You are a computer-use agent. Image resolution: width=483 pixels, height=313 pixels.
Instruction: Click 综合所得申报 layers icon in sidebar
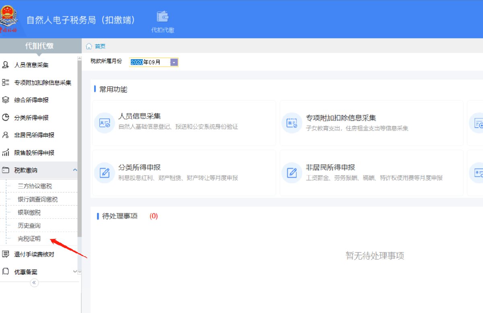[6, 100]
